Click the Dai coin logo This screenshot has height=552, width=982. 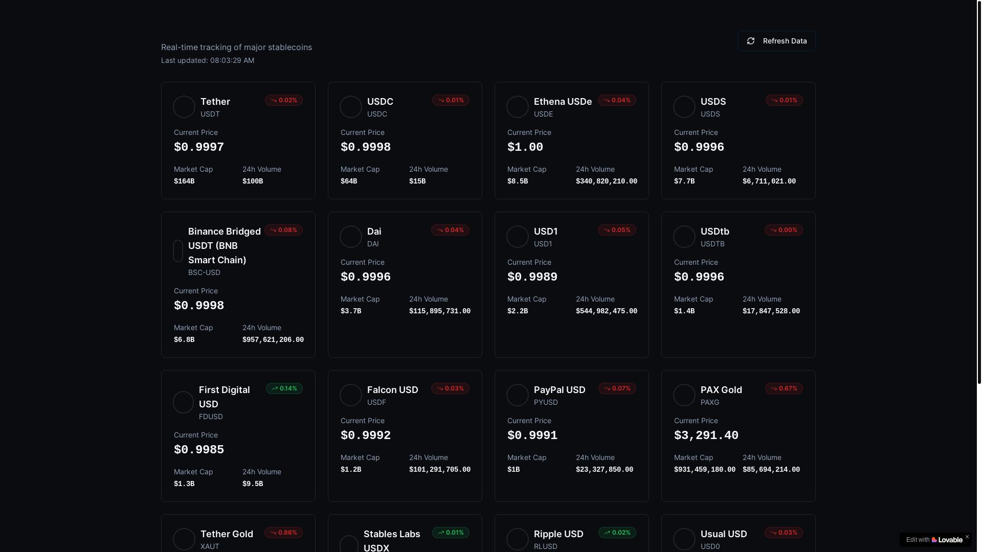tap(351, 237)
